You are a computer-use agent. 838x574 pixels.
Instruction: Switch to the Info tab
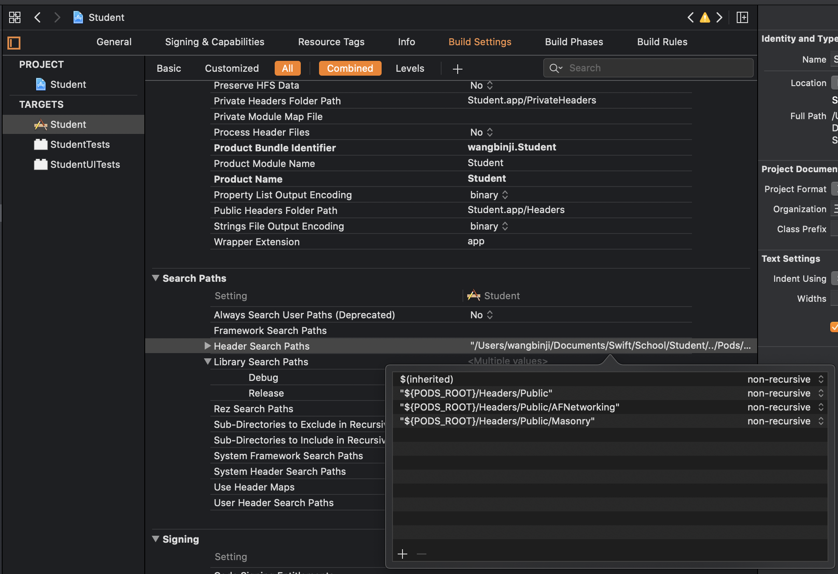tap(406, 42)
